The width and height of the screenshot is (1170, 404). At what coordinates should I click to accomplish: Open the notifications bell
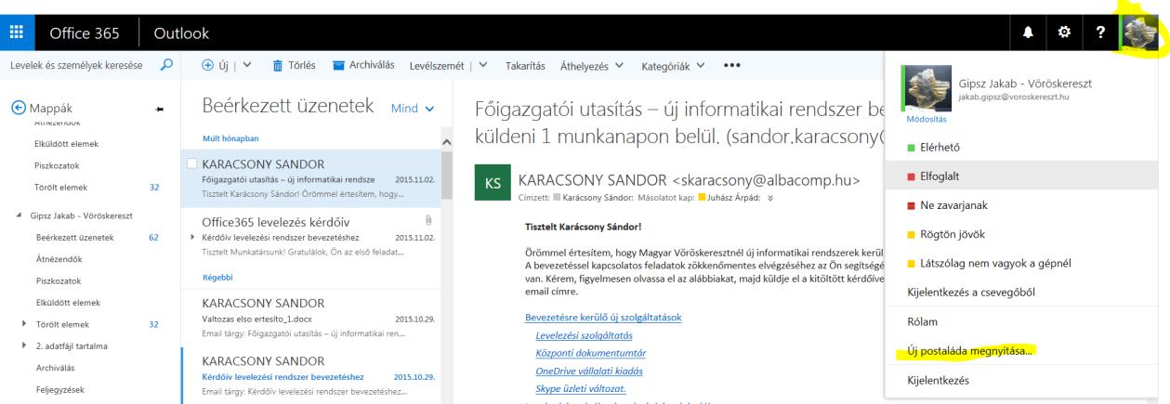pyautogui.click(x=1028, y=33)
